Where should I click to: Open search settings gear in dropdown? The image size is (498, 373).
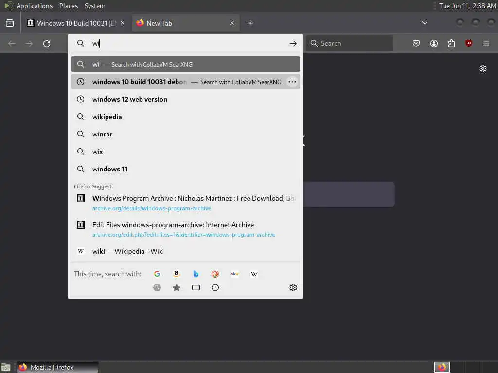tap(293, 288)
